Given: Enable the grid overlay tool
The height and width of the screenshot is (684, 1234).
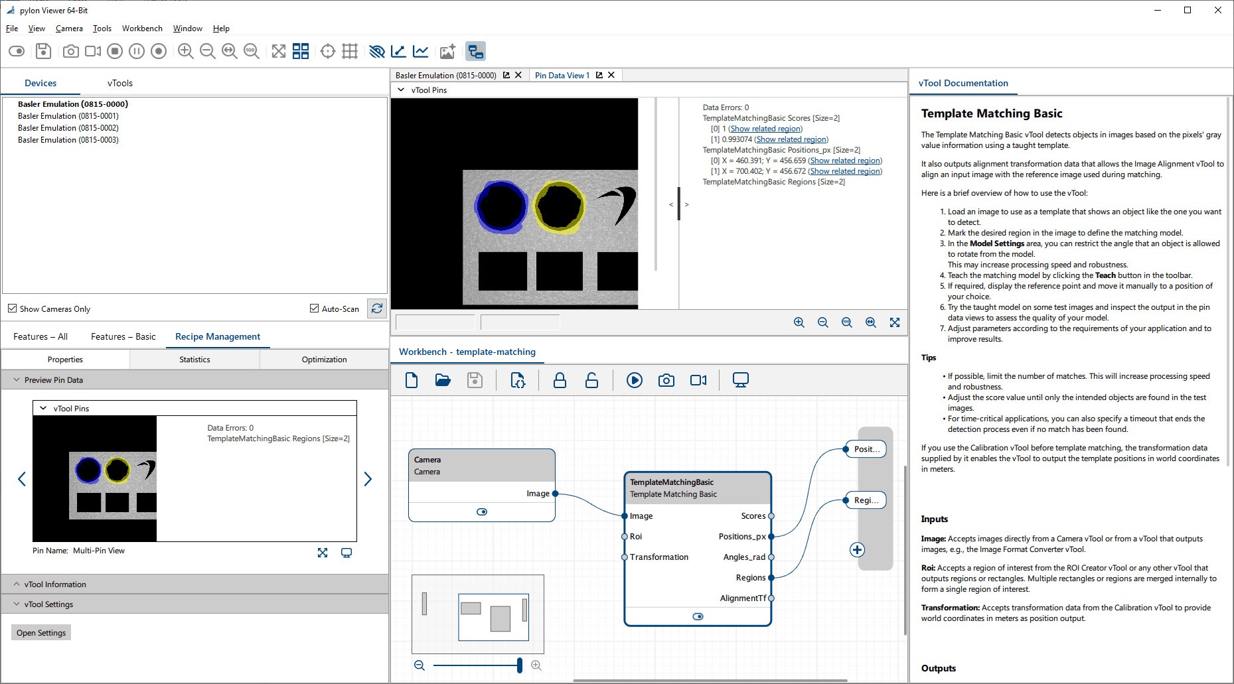Looking at the screenshot, I should click(350, 51).
